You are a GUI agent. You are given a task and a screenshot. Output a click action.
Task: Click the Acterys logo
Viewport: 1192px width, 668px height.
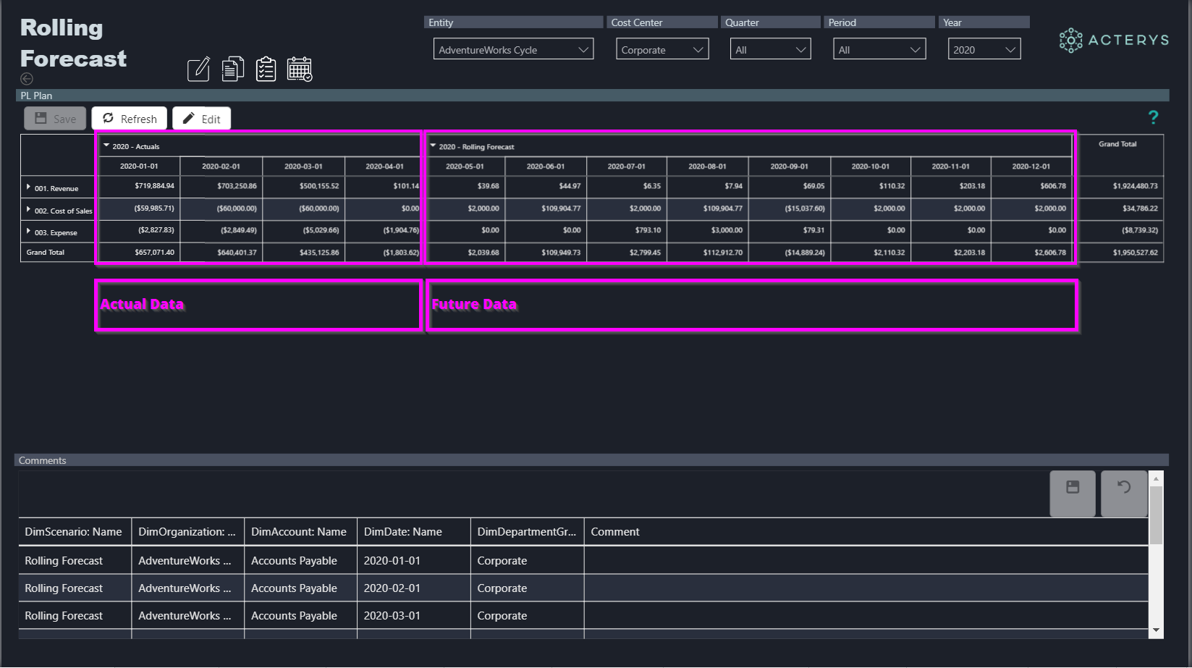click(1114, 41)
